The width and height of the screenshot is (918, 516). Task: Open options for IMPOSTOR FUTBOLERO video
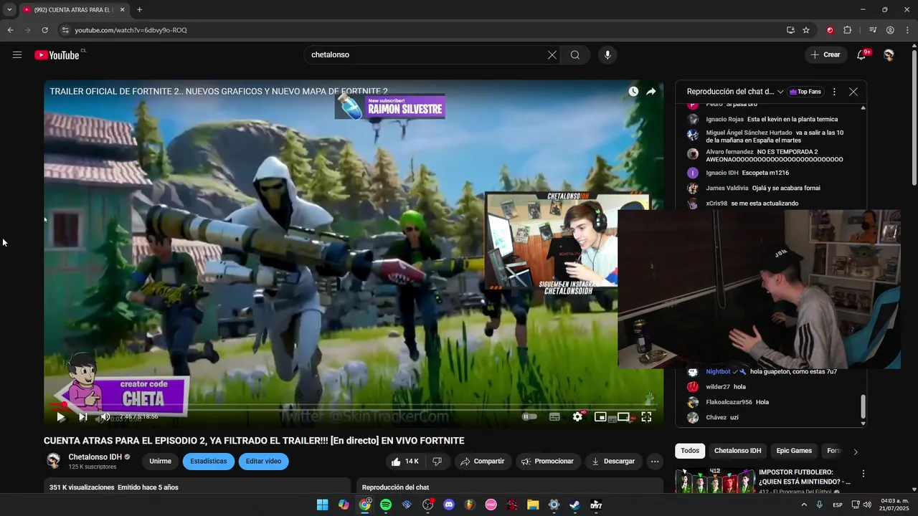click(863, 474)
